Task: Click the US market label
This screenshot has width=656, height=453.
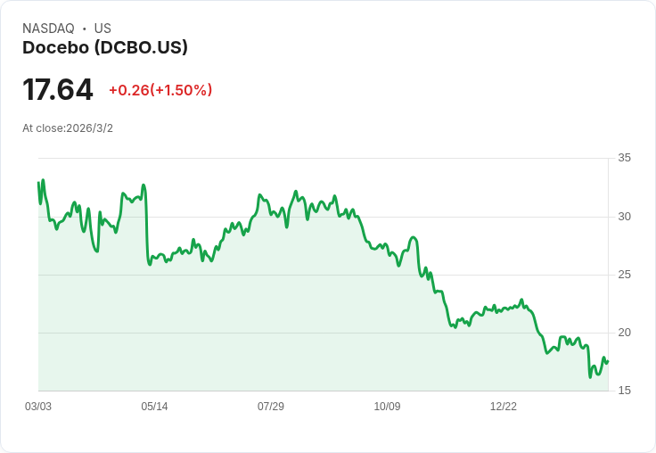Action: click(x=102, y=29)
